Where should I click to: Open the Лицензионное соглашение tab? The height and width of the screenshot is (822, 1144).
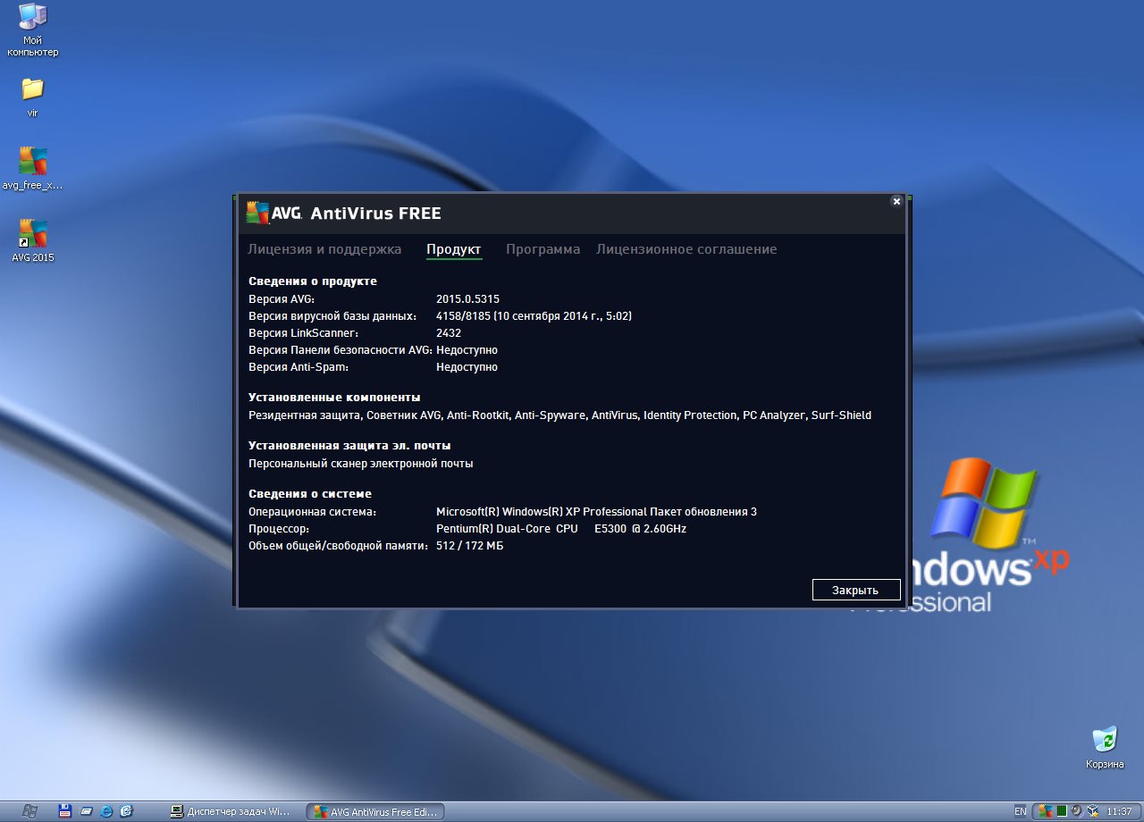pyautogui.click(x=686, y=249)
